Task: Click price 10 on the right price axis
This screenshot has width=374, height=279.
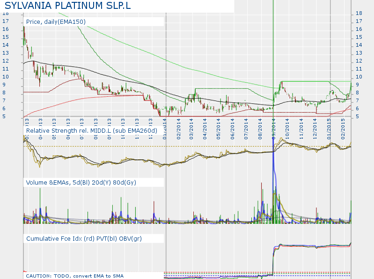Action: [359, 77]
